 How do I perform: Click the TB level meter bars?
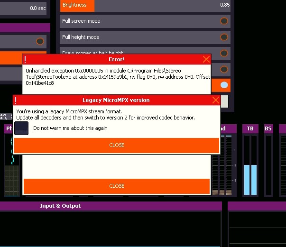[x=250, y=165]
